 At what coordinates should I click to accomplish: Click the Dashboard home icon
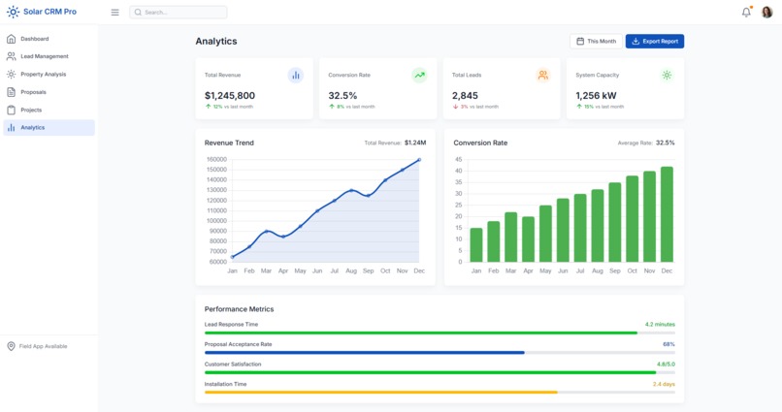[x=11, y=39]
